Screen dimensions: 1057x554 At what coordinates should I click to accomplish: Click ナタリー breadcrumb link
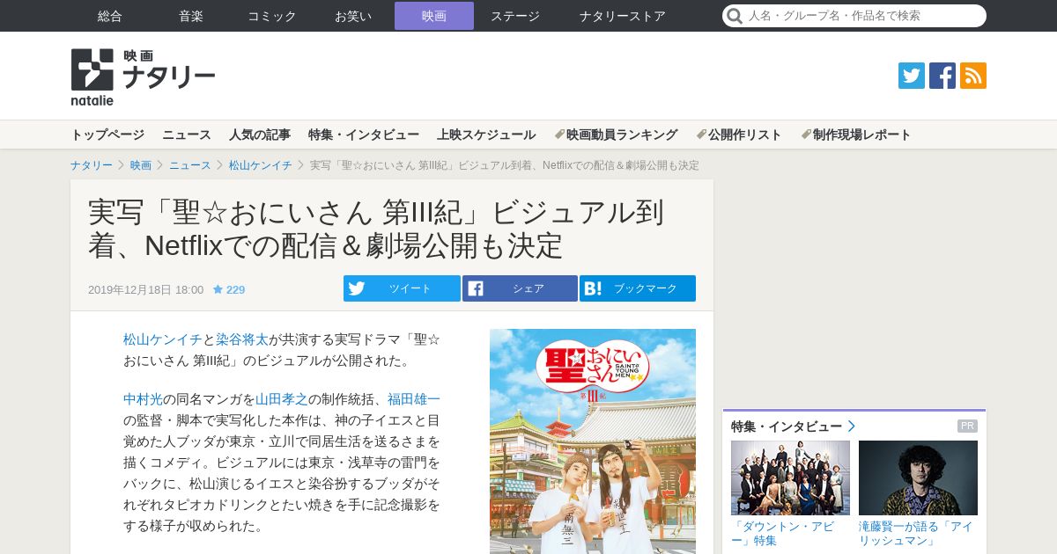(92, 165)
